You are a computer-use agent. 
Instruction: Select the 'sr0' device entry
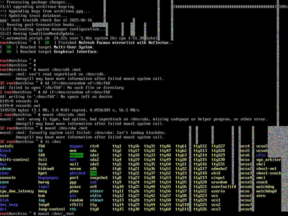93,187
